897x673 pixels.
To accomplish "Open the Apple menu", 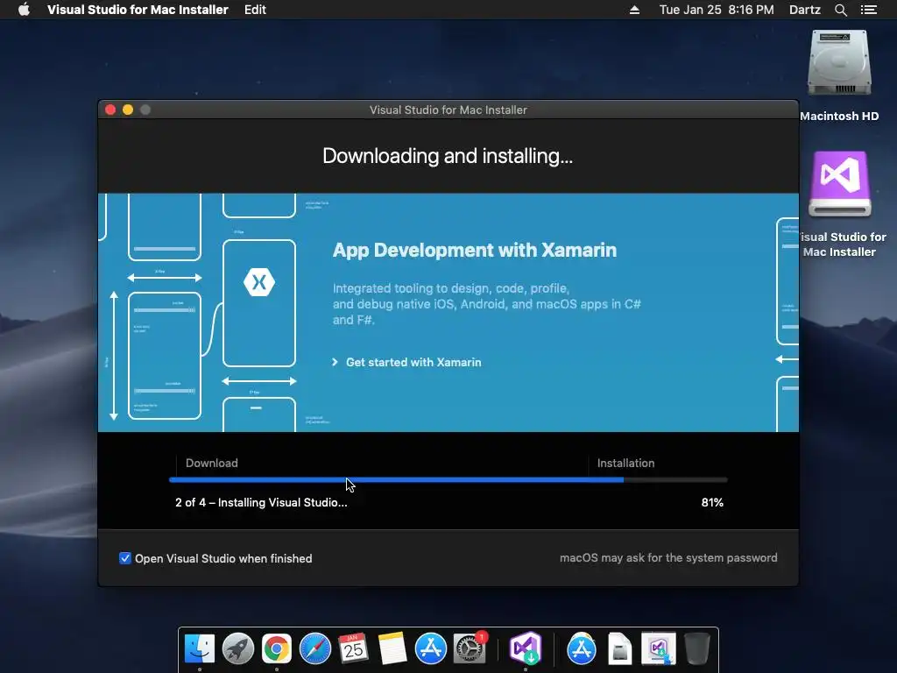I will coord(24,10).
